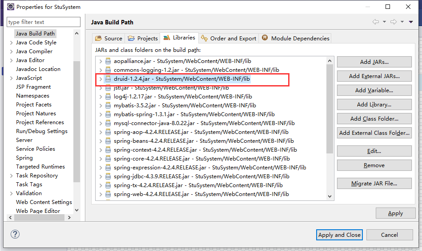Click the JAR list down scroll arrow

(x=330, y=196)
